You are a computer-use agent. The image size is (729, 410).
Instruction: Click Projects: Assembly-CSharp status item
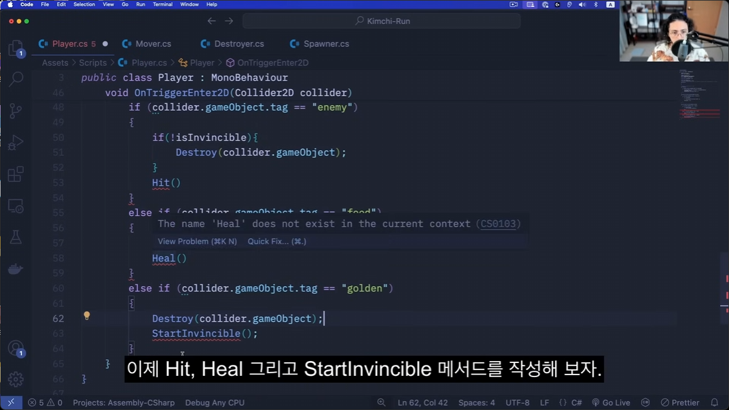124,402
